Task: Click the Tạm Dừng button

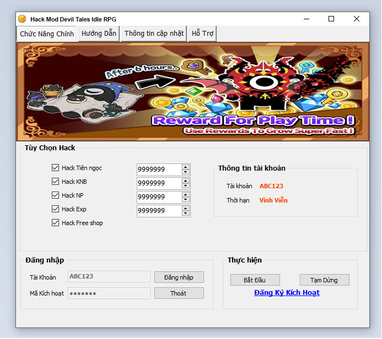Action: (325, 280)
